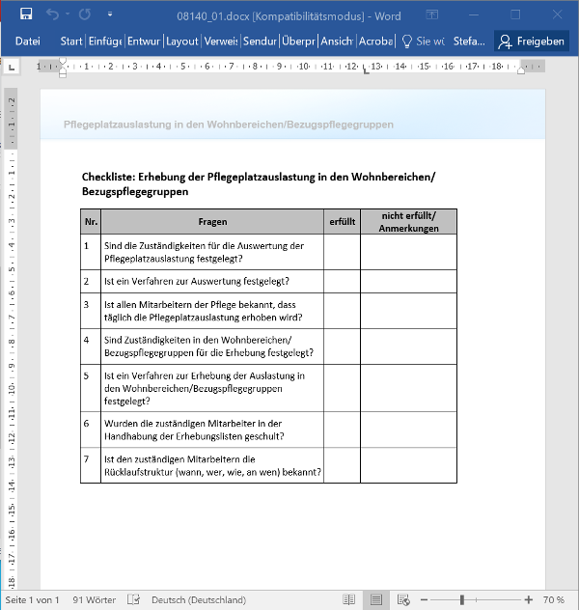Click the zoom in plus button
This screenshot has height=610, width=579.
[529, 599]
